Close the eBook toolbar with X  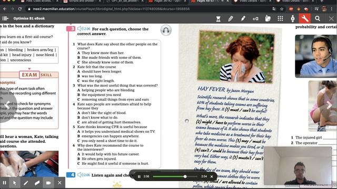331,19
